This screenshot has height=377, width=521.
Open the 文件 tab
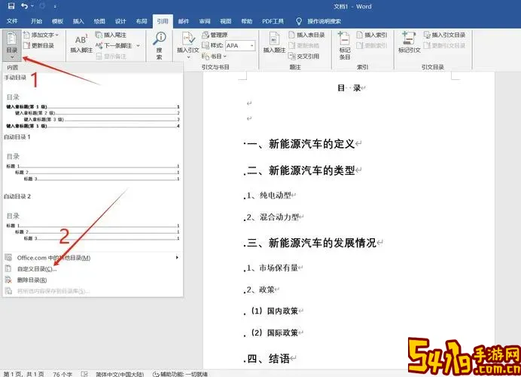click(x=12, y=21)
